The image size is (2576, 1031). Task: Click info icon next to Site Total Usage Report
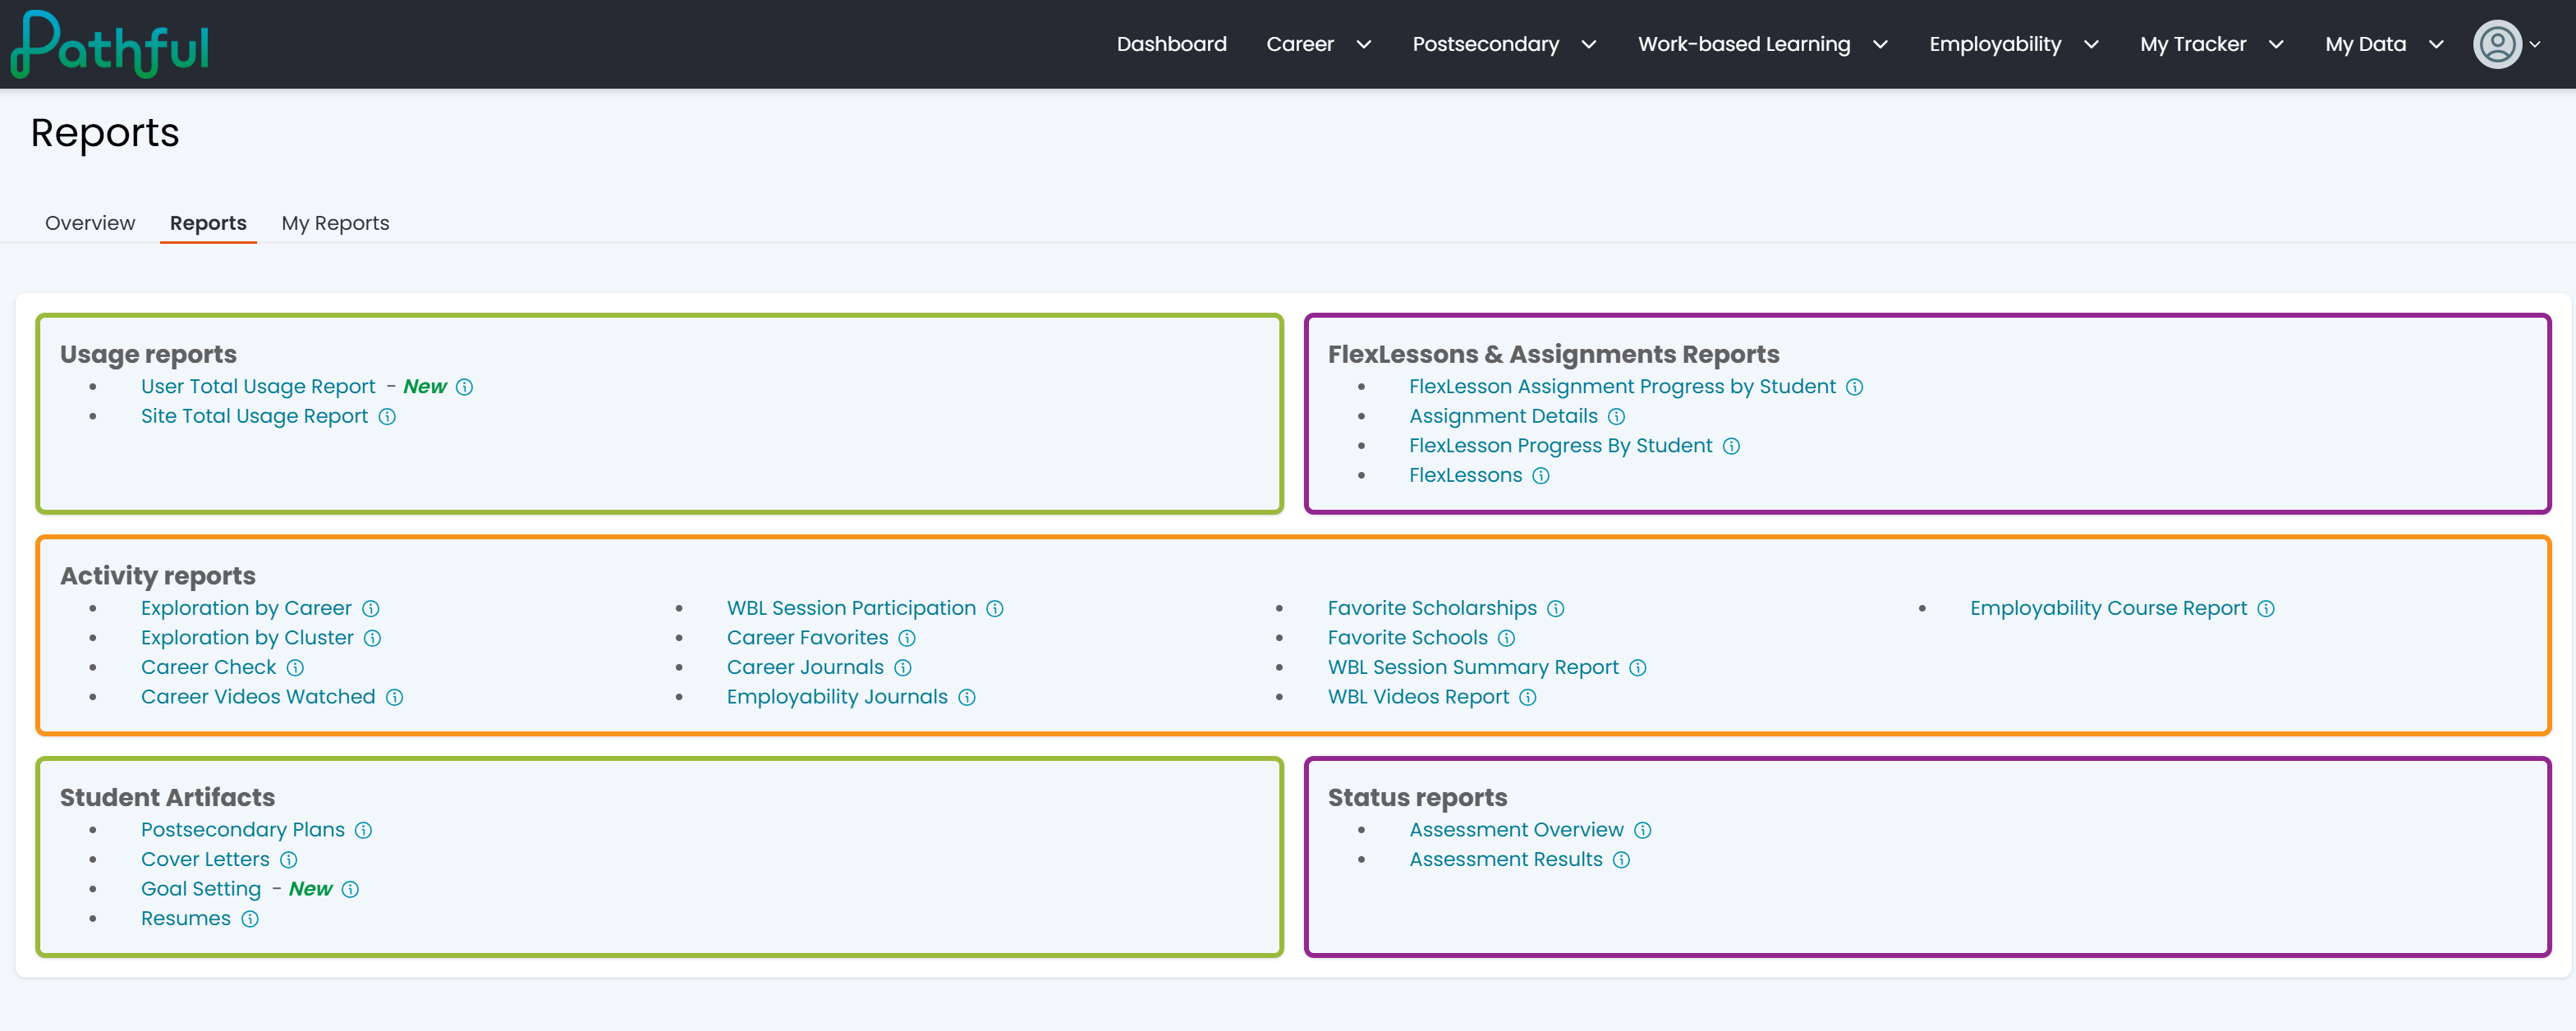pos(387,417)
